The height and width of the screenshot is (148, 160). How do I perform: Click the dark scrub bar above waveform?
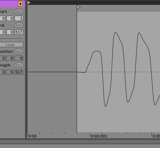(x=94, y=2)
